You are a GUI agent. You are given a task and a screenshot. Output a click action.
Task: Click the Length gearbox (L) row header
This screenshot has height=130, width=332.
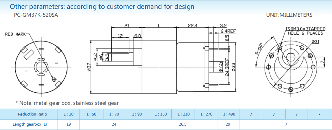(30, 124)
